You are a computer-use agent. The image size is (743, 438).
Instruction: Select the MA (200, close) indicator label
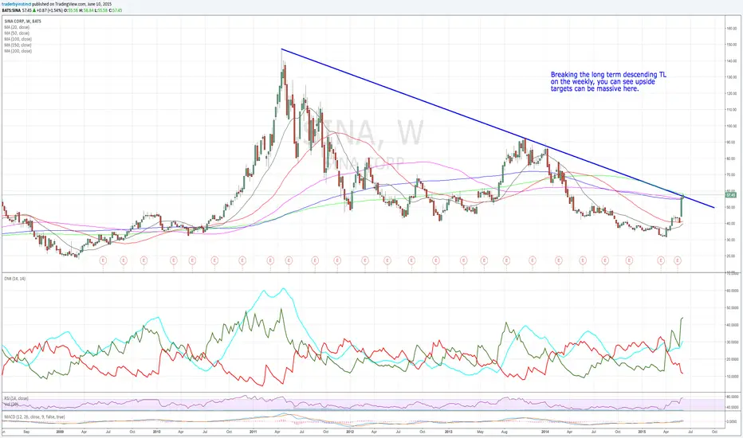point(18,51)
